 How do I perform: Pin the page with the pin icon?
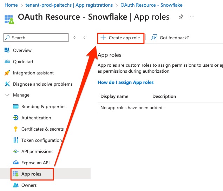click(181, 17)
